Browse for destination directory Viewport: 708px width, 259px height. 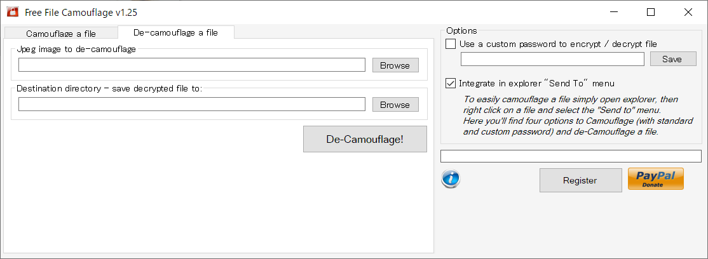(x=395, y=104)
